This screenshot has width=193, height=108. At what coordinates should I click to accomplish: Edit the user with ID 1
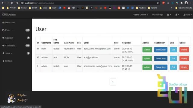[x=173, y=67]
